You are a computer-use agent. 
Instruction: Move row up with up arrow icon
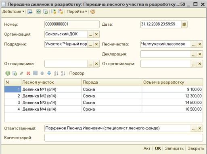[x=42, y=73]
